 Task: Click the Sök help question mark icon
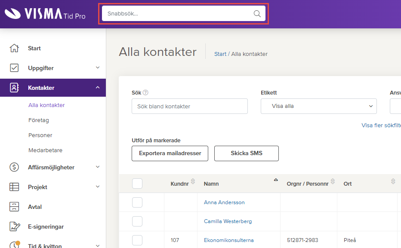coord(145,92)
